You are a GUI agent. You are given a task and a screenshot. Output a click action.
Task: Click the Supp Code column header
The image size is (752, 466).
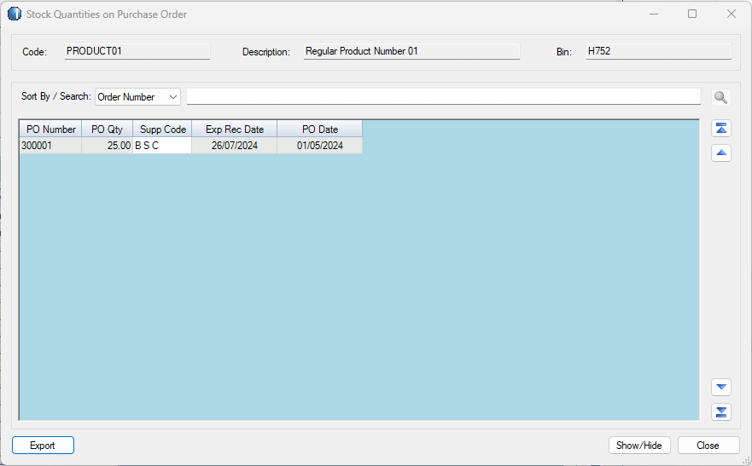point(162,129)
